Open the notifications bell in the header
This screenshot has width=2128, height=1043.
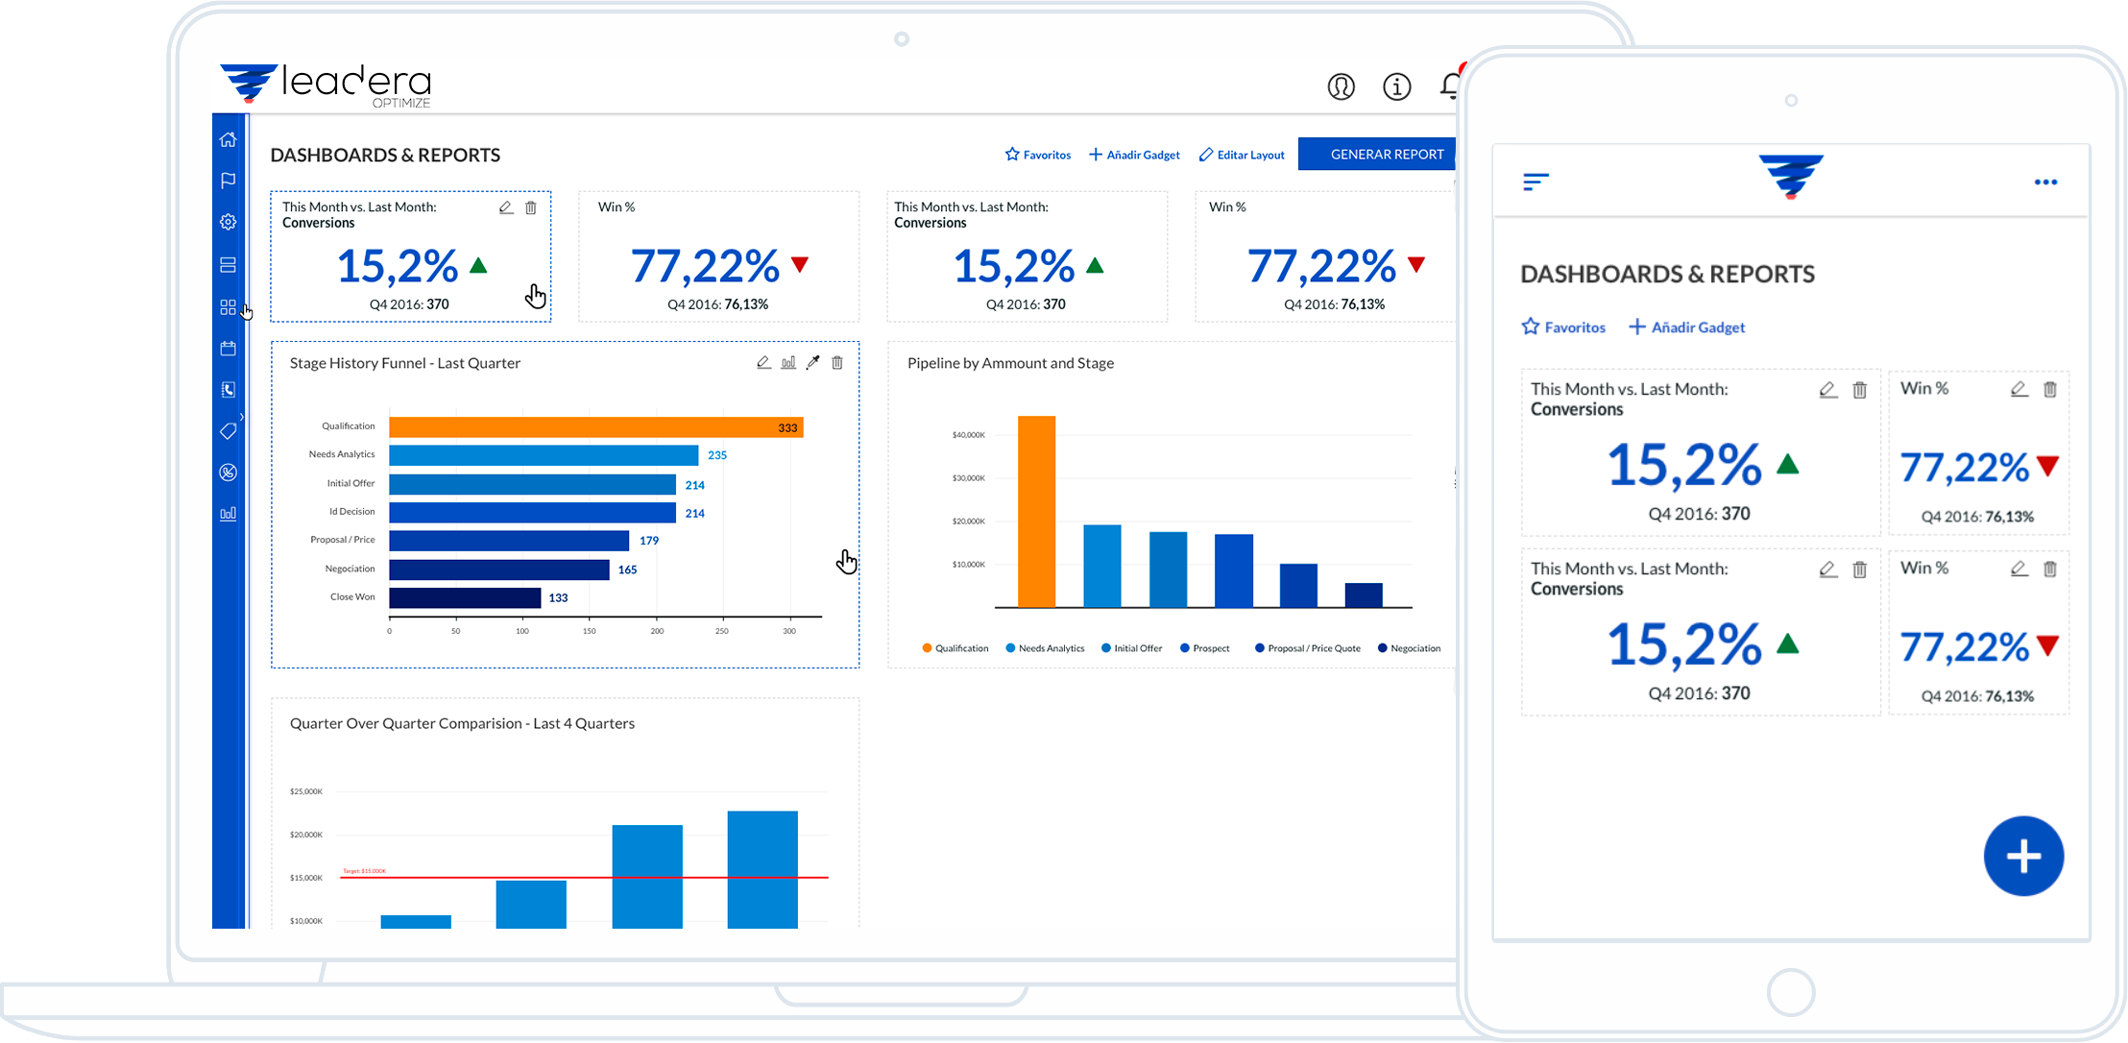1450,86
